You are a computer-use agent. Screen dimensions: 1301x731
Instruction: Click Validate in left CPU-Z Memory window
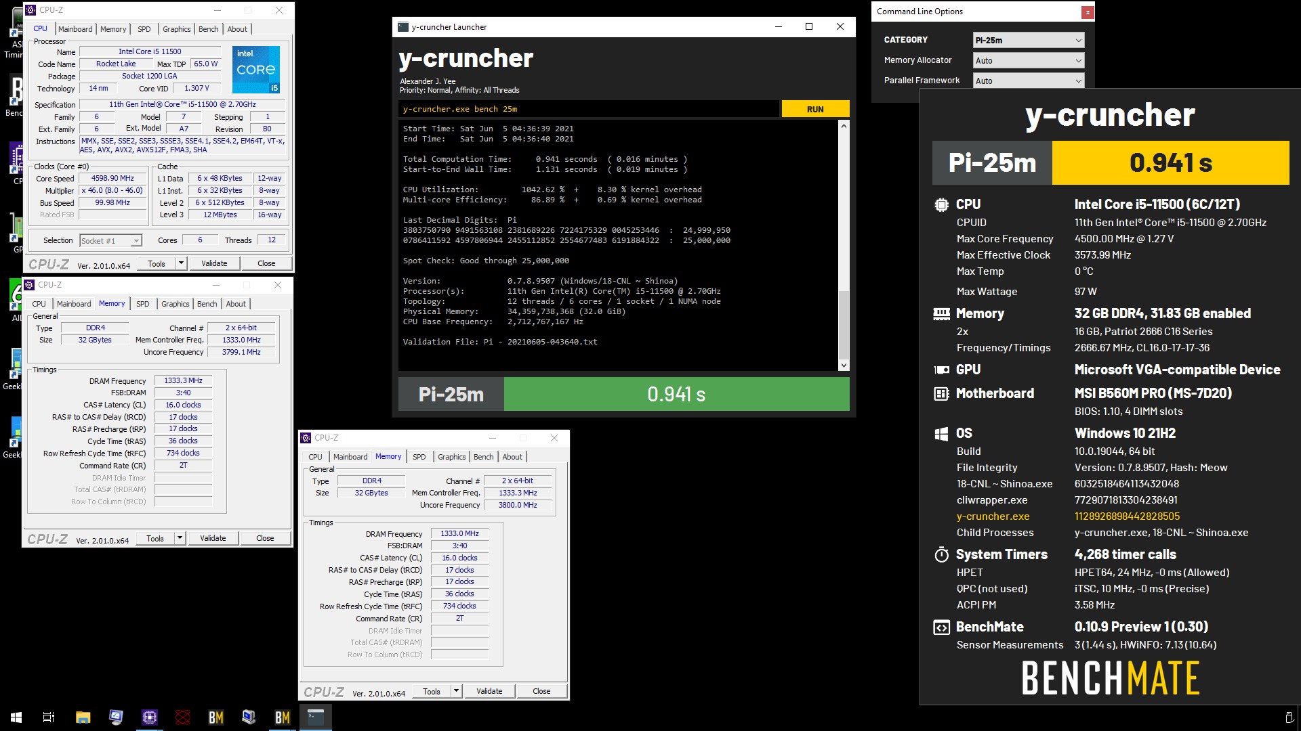point(213,538)
